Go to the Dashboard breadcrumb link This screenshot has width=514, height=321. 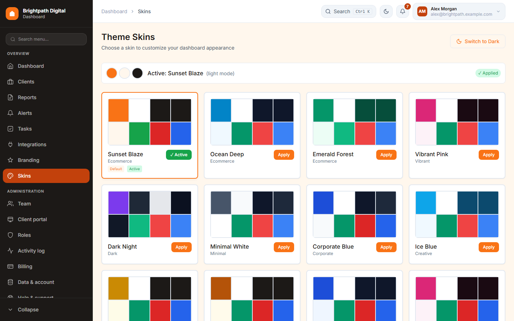pos(114,11)
